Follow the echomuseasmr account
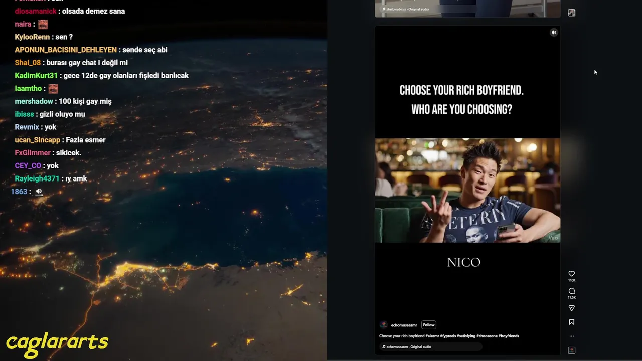Image resolution: width=642 pixels, height=361 pixels. [x=428, y=325]
